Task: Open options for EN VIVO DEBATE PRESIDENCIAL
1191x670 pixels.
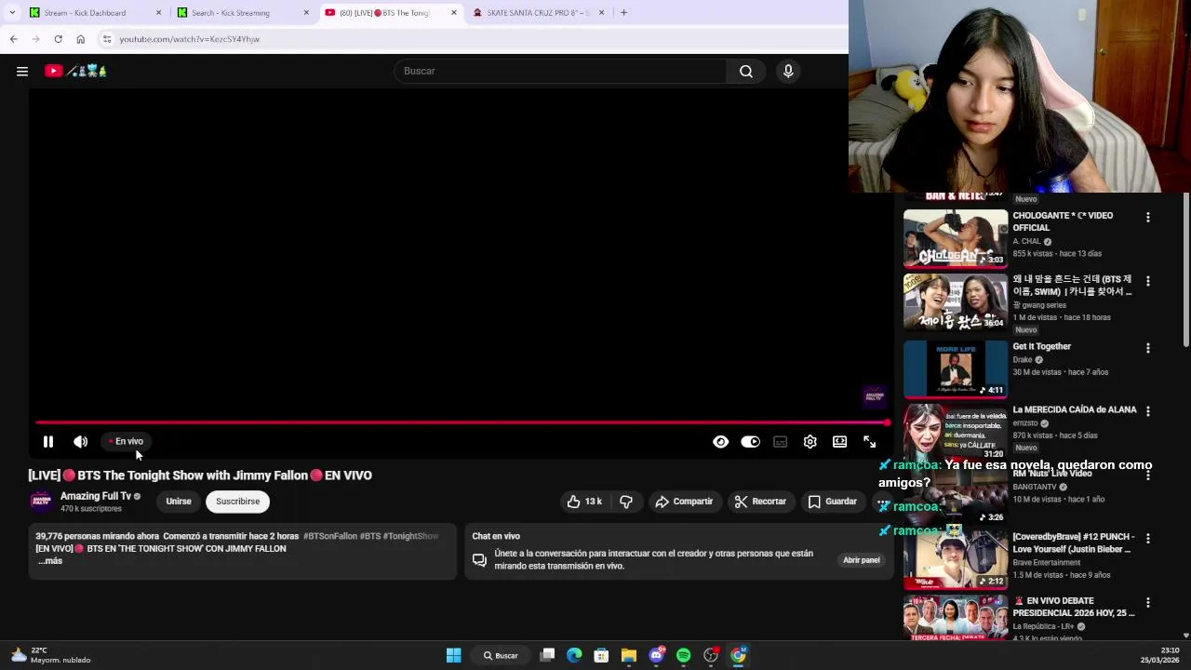Action: pyautogui.click(x=1147, y=603)
